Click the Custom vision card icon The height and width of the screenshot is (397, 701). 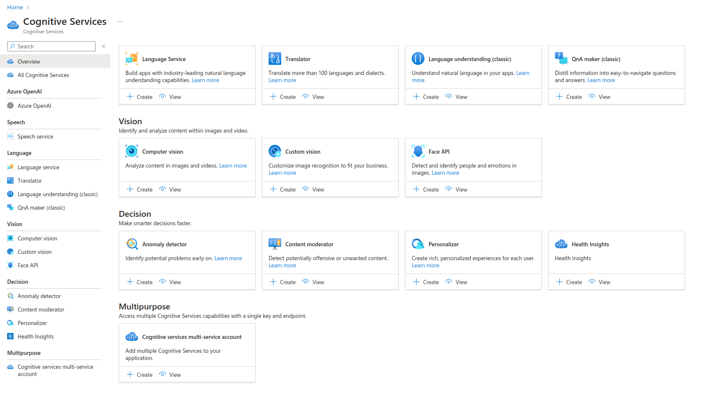tap(275, 152)
